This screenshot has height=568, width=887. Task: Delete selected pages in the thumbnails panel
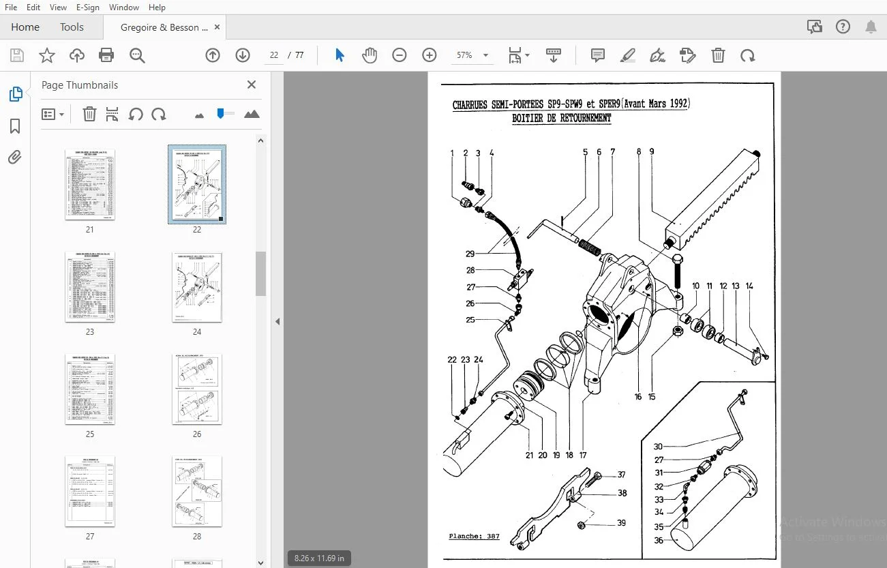pyautogui.click(x=89, y=114)
